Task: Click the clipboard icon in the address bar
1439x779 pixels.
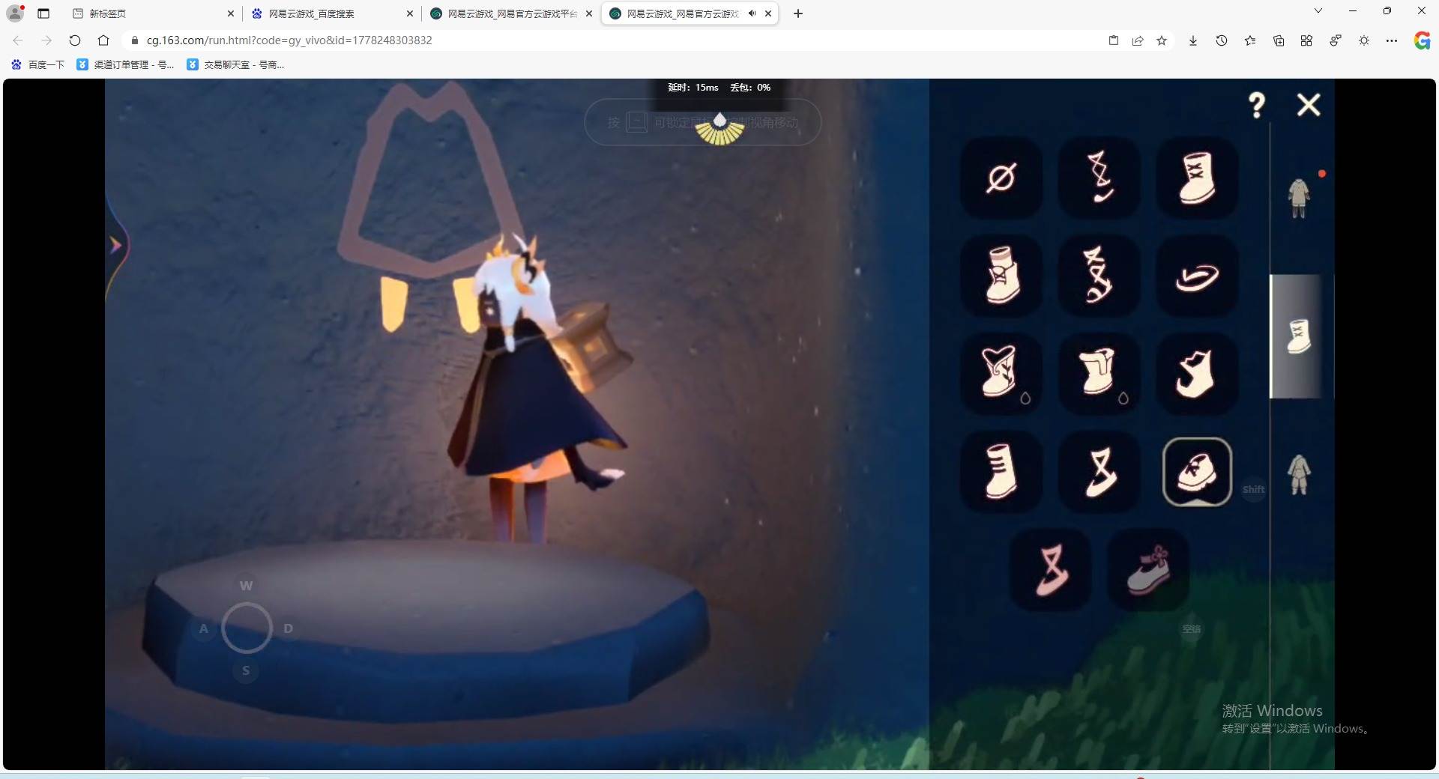Action: point(1114,40)
